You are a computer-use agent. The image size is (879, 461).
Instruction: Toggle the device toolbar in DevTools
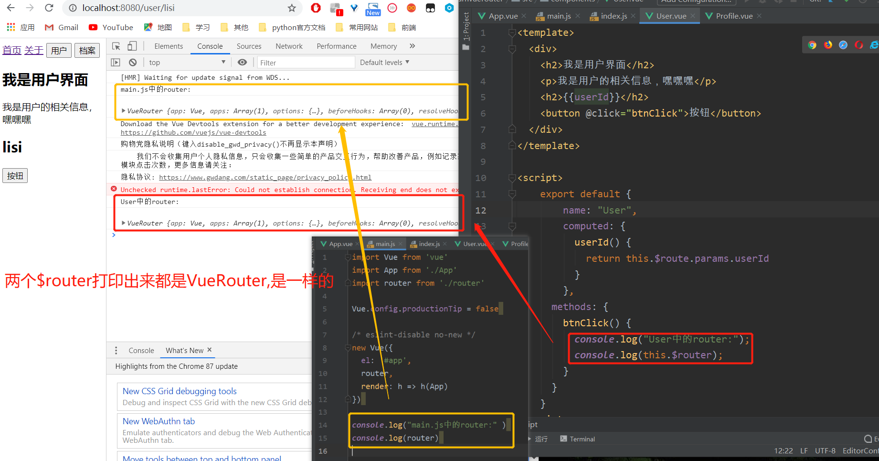click(132, 46)
